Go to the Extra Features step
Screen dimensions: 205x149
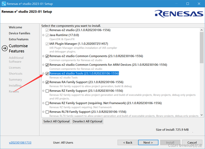tap(18, 39)
